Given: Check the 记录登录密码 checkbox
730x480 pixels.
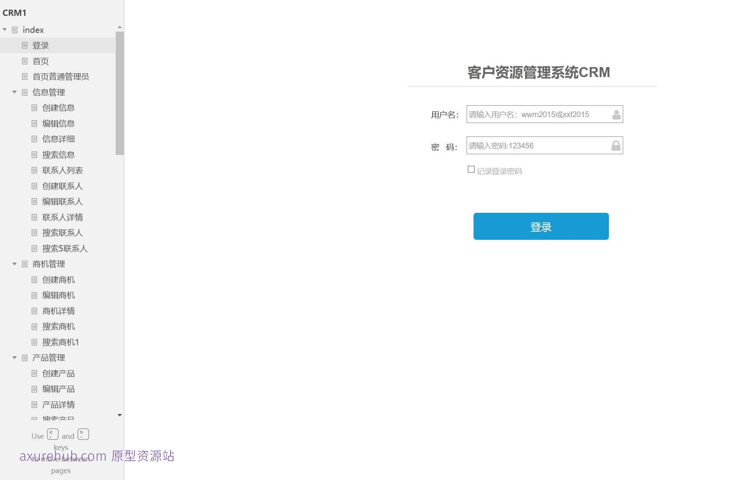Looking at the screenshot, I should click(471, 169).
